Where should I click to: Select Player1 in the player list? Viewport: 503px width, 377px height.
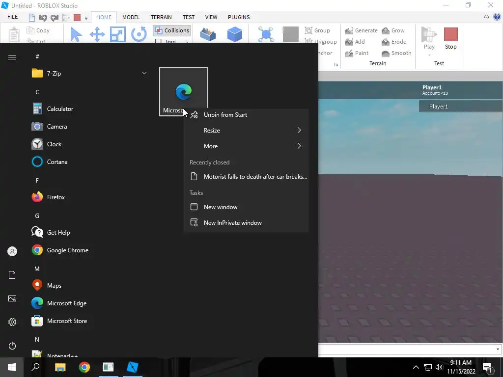coord(461,107)
